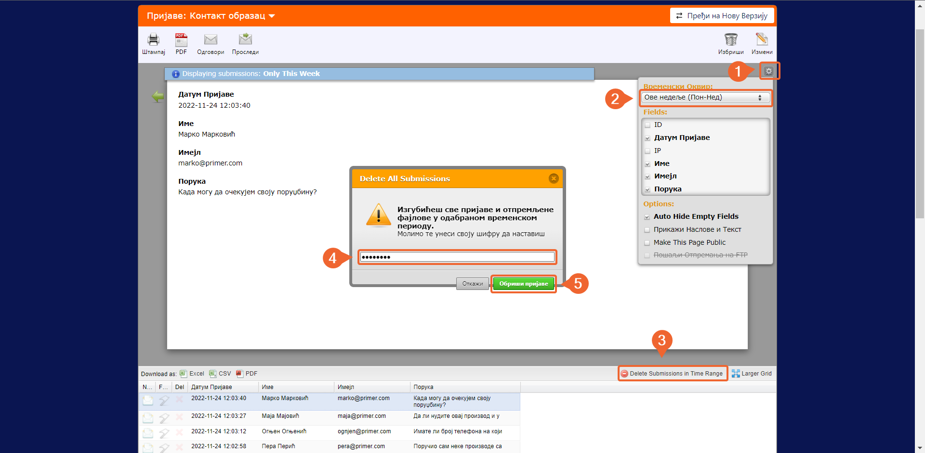This screenshot has height=453, width=925.
Task: Sort by the Датум Пријаве column header
Action: tap(224, 387)
